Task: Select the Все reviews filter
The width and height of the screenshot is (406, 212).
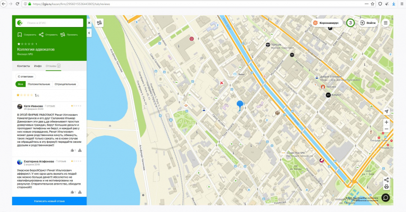Action: 20,84
